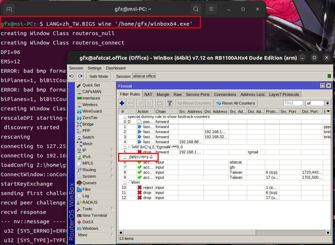The width and height of the screenshot is (335, 245).
Task: Click the Comment note icon in toolbar
Action: click(159, 103)
